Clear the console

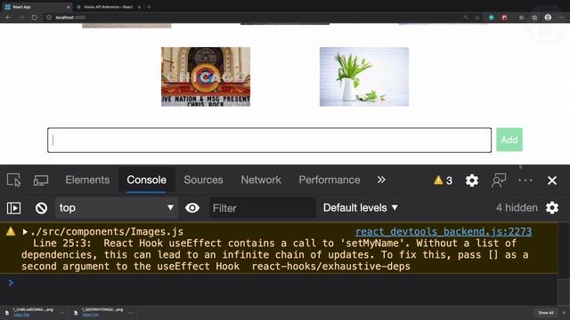point(41,208)
